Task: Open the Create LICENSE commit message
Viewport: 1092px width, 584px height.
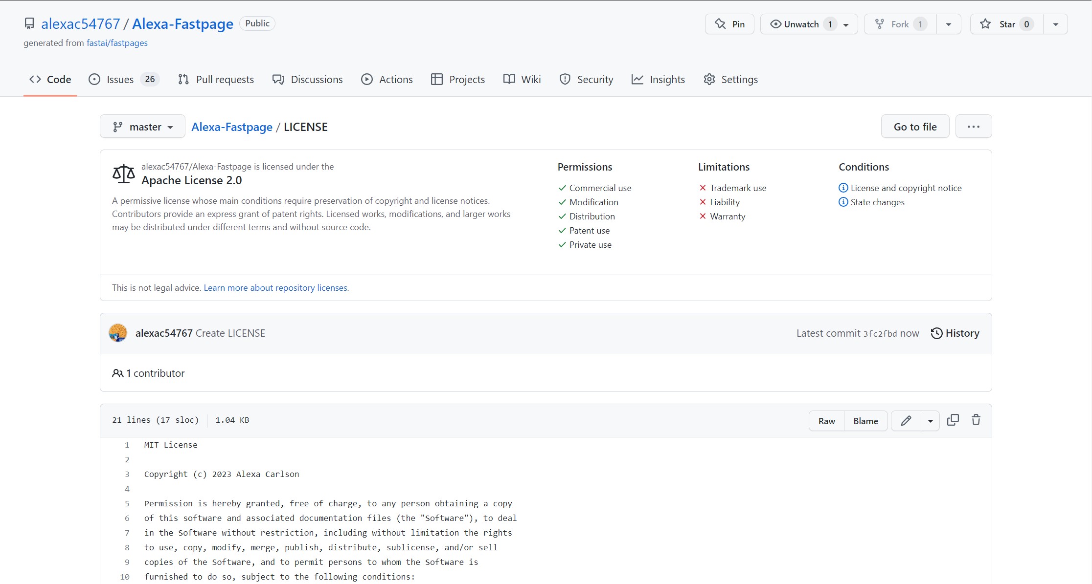Action: [230, 333]
